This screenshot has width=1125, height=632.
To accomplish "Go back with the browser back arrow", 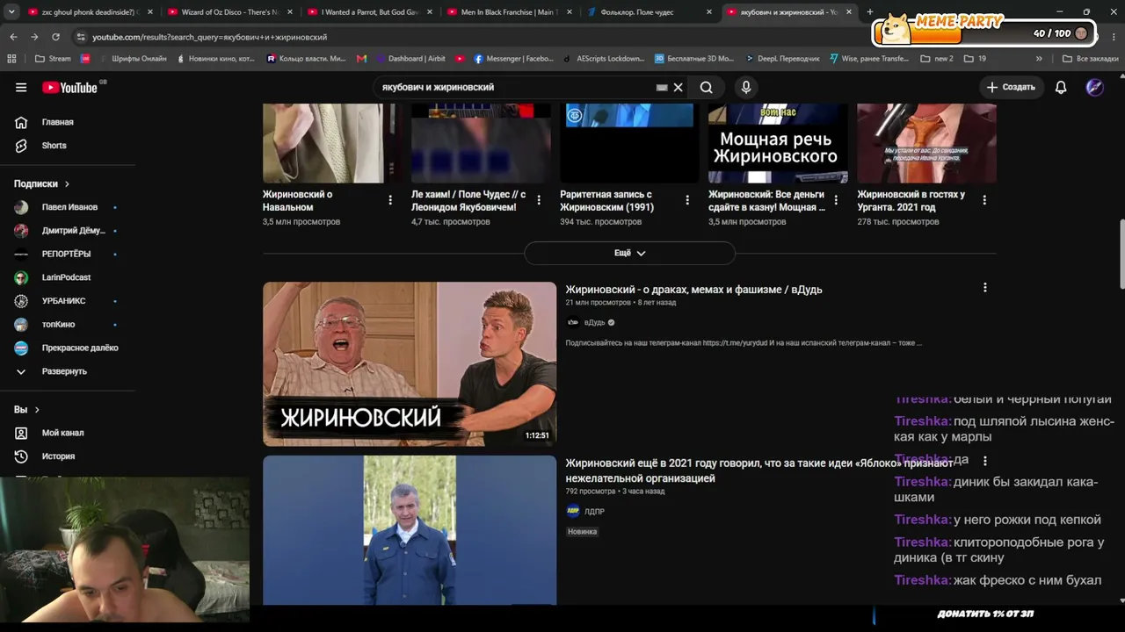I will point(13,37).
